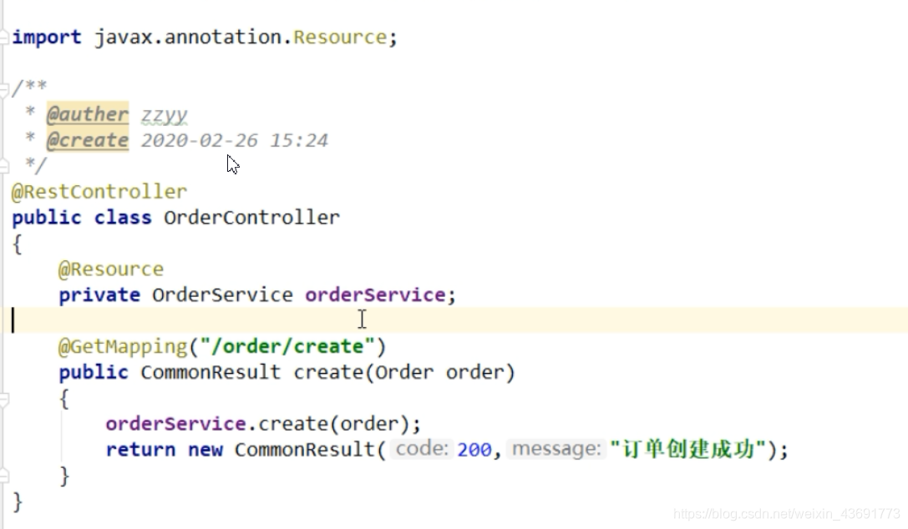Click the public keyword before CommonResult create
Viewport: 908px width, 529px height.
(94, 372)
